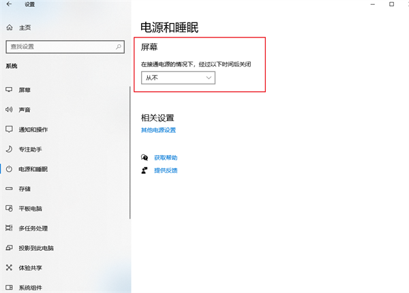
Task: Select 电源和睡眠 label in sidebar
Action: pos(33,169)
